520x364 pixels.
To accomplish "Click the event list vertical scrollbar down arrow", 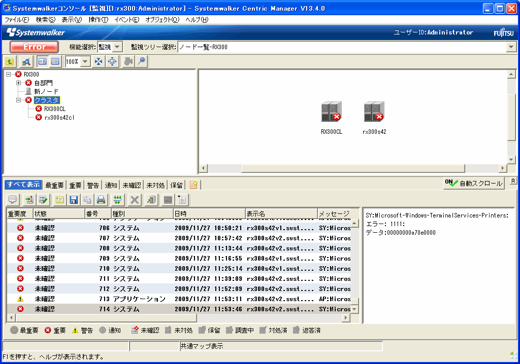I will tap(354, 309).
